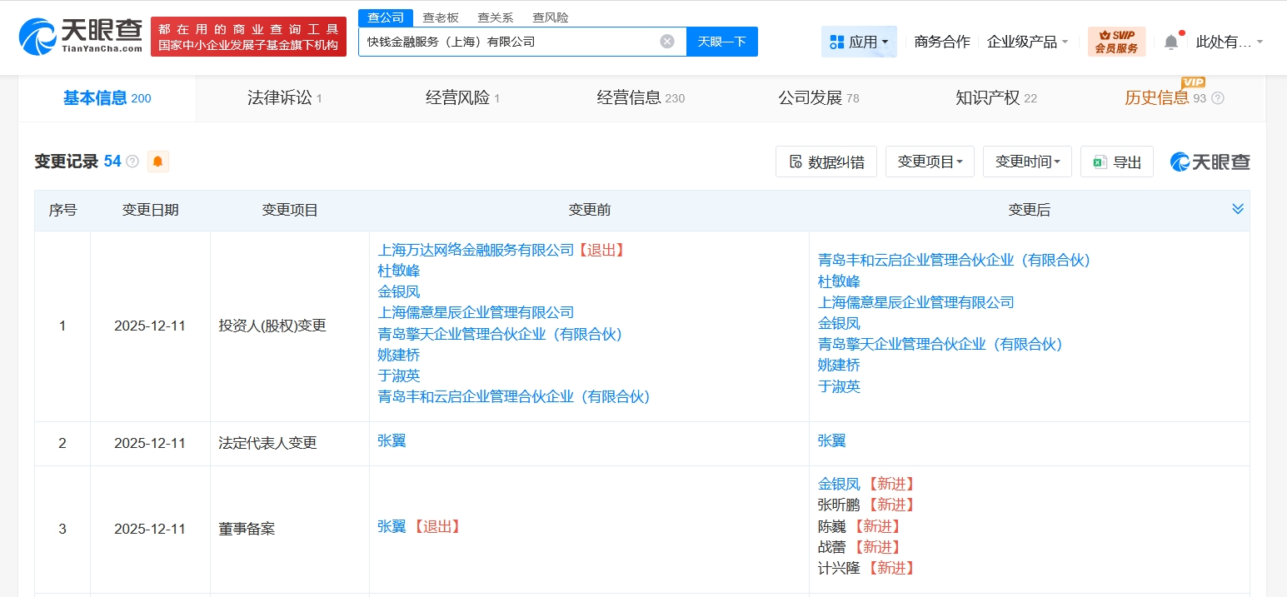
Task: Clear the search box with the X icon
Action: (666, 42)
